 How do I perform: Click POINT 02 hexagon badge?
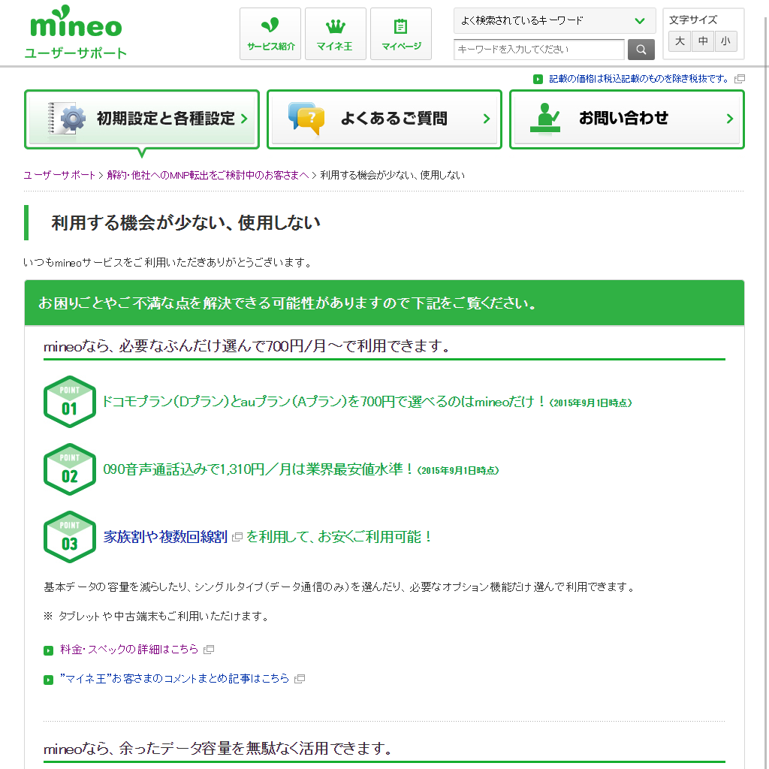tap(70, 469)
